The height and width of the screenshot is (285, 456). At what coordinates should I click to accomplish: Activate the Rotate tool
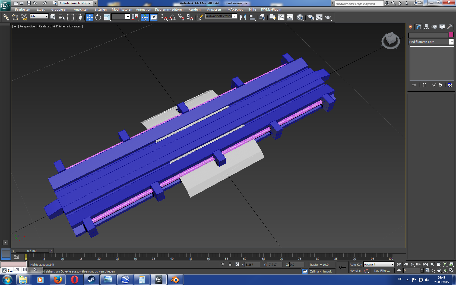98,17
